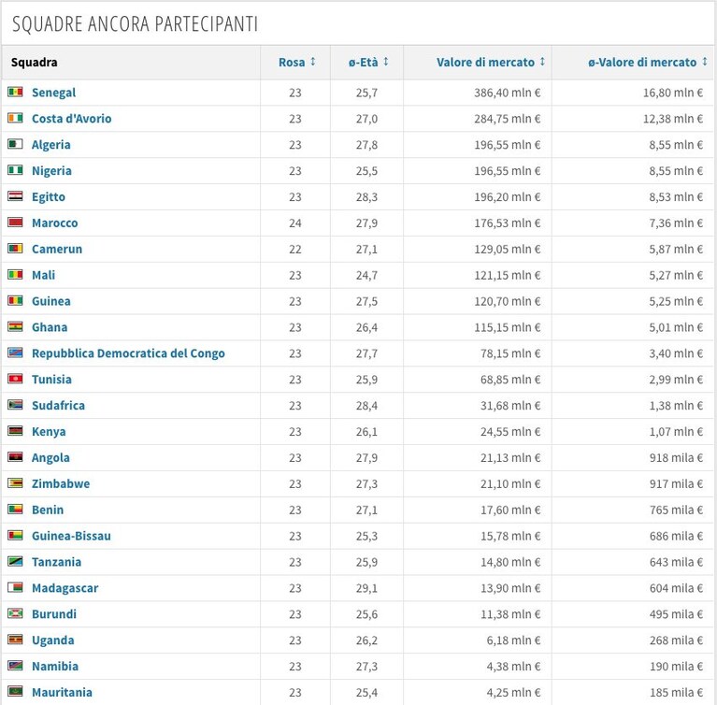Click the Madagascar flag icon
This screenshot has height=705, width=717.
tap(15, 587)
